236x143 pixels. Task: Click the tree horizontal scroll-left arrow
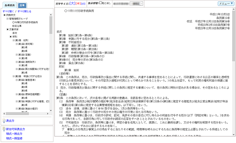pos(4,114)
